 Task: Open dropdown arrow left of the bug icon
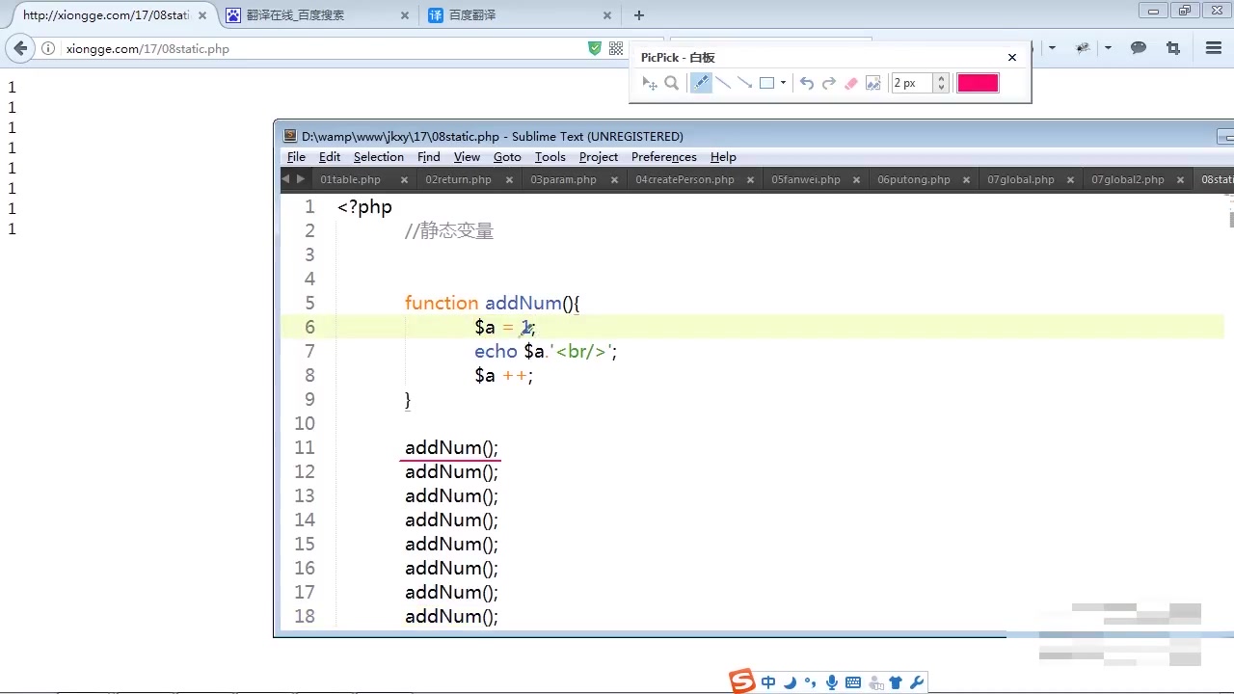1052,48
